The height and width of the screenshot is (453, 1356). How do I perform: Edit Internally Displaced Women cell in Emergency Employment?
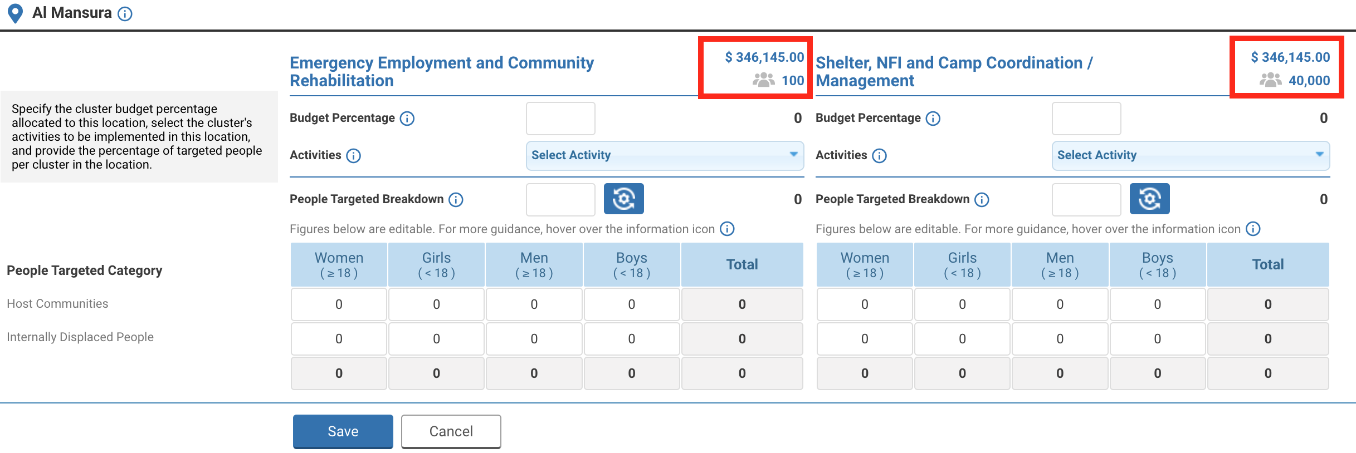click(x=339, y=339)
